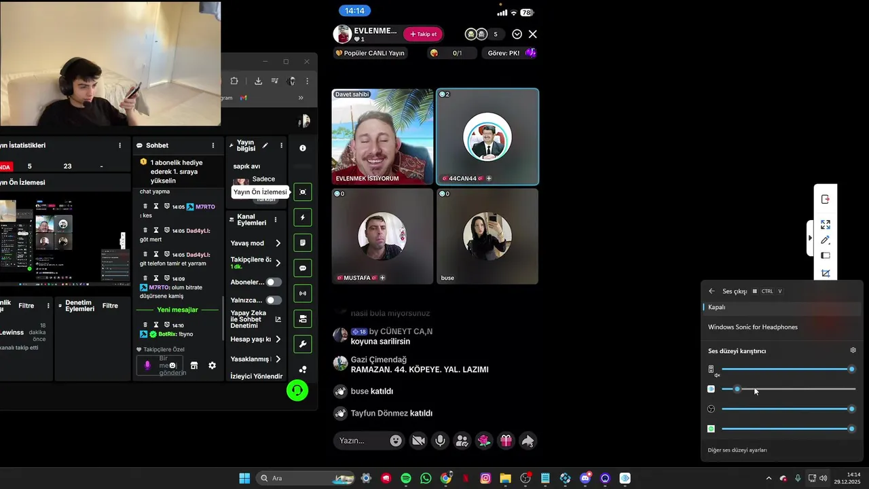Send a rose in live stream bar
This screenshot has height=489, width=869.
pos(484,441)
